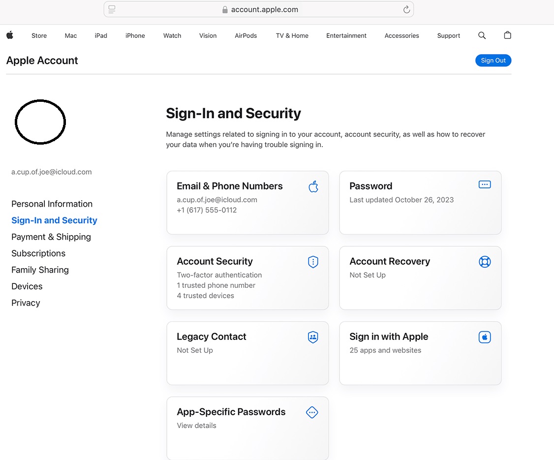Screen dimensions: 554x460
Task: Open the Entertainment menu
Action: click(346, 36)
